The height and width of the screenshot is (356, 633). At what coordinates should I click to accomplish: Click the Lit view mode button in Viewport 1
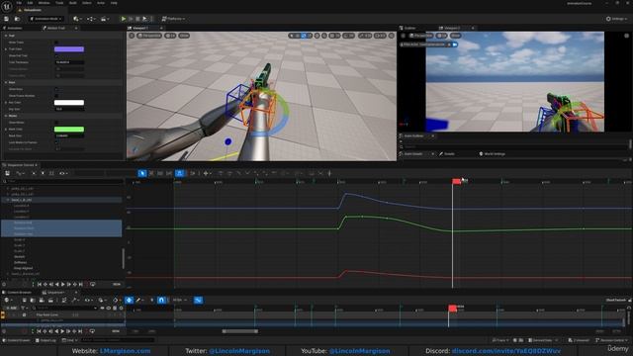pos(170,36)
